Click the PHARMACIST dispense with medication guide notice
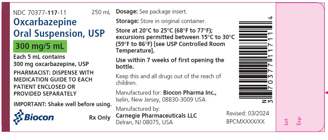Viewport: 328px width, 140px height. point(54,83)
